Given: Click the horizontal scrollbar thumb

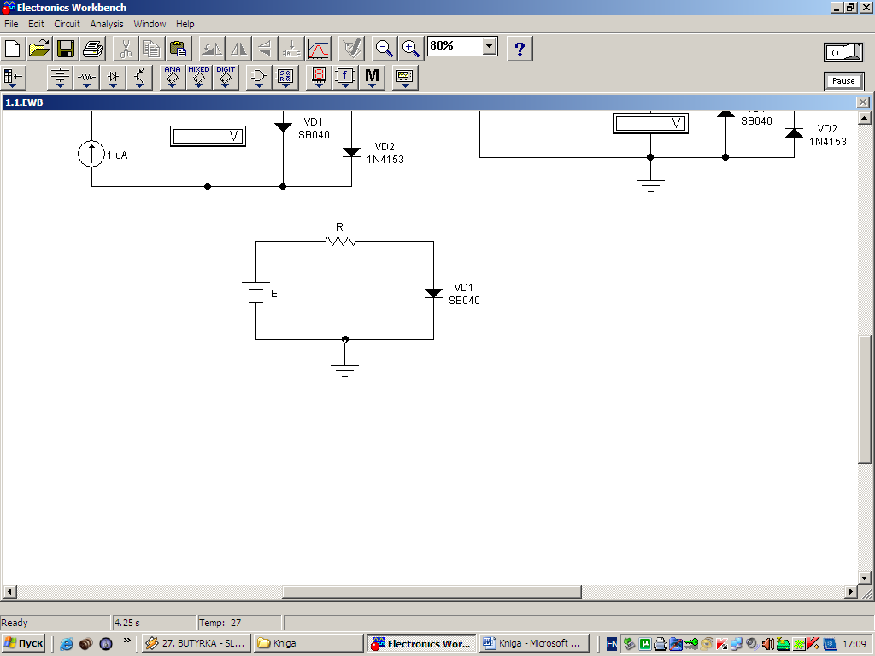Looking at the screenshot, I should [432, 591].
